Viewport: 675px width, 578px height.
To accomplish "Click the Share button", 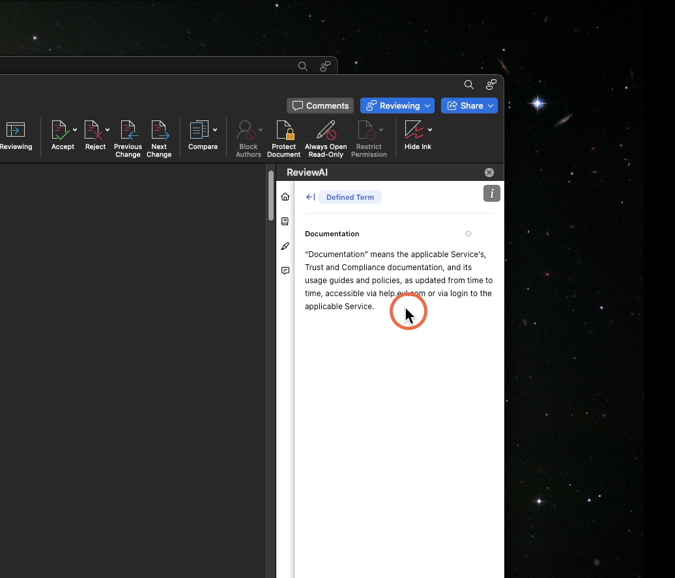I will click(x=469, y=106).
